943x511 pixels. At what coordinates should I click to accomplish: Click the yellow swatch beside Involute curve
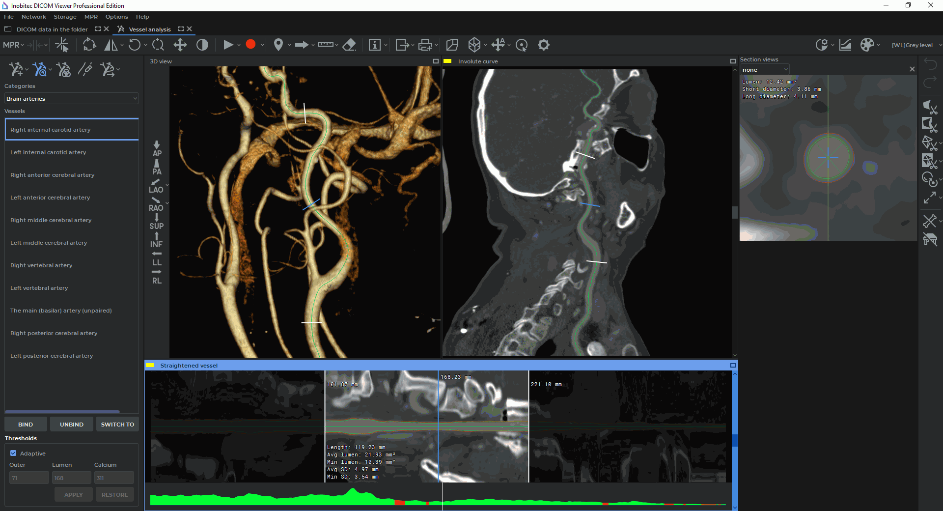coord(447,61)
